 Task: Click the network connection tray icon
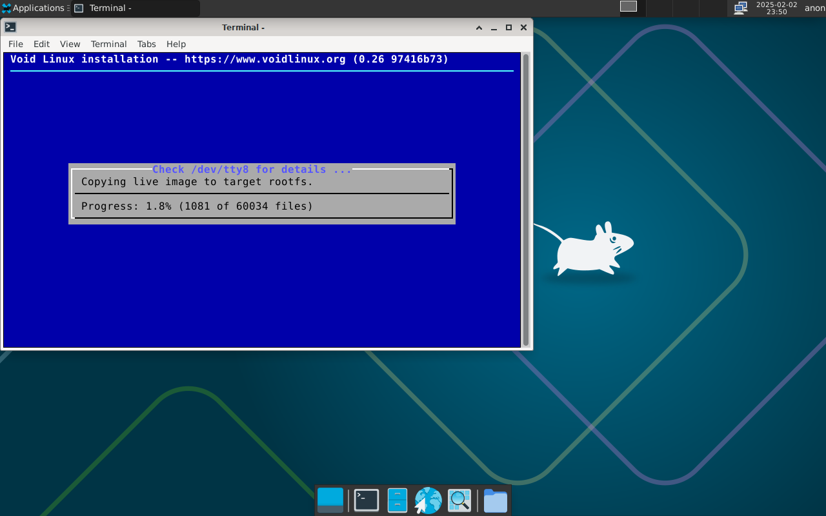741,8
